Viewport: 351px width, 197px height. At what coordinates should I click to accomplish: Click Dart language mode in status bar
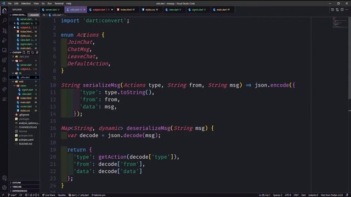303,195
